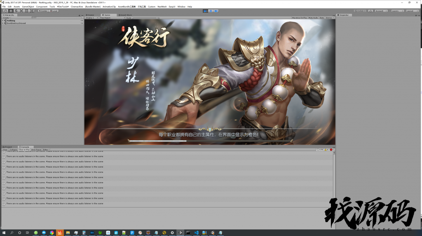
Task: Open the Calculator icon on the taskbar
Action: coord(84,233)
